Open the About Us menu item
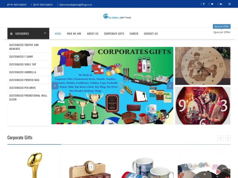238x178 pixels. tap(93, 34)
